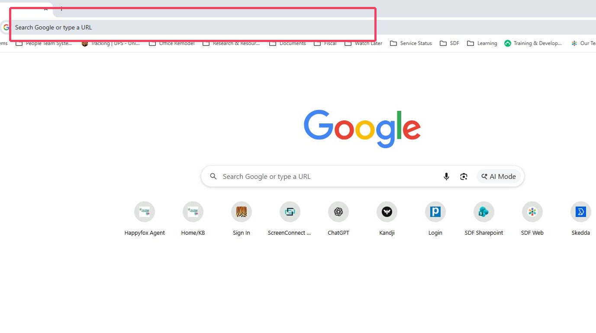Open the Sign In shortcut
596x333 pixels.
(242, 219)
